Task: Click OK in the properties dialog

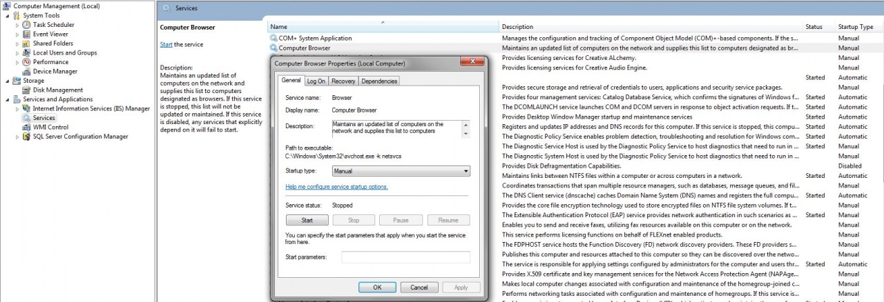Action: (x=377, y=287)
